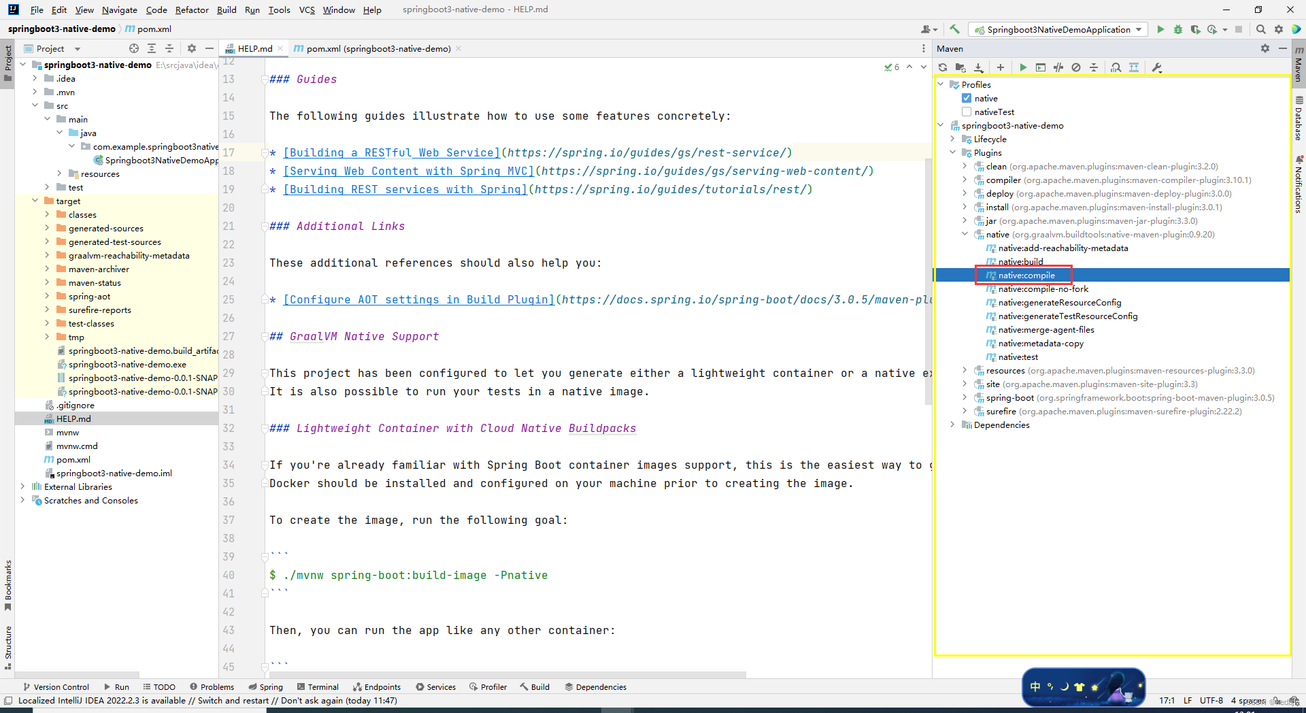This screenshot has height=713, width=1306.
Task: Run Maven Build with green play icon
Action: tap(1023, 67)
